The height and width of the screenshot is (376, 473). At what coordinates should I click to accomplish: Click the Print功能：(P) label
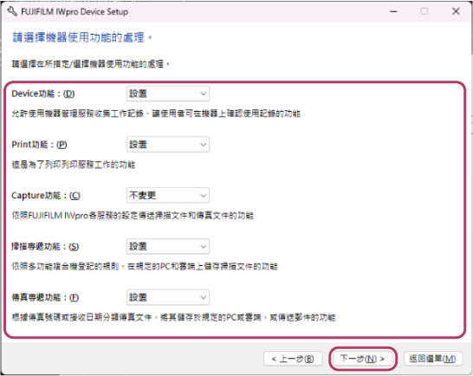[x=39, y=145]
